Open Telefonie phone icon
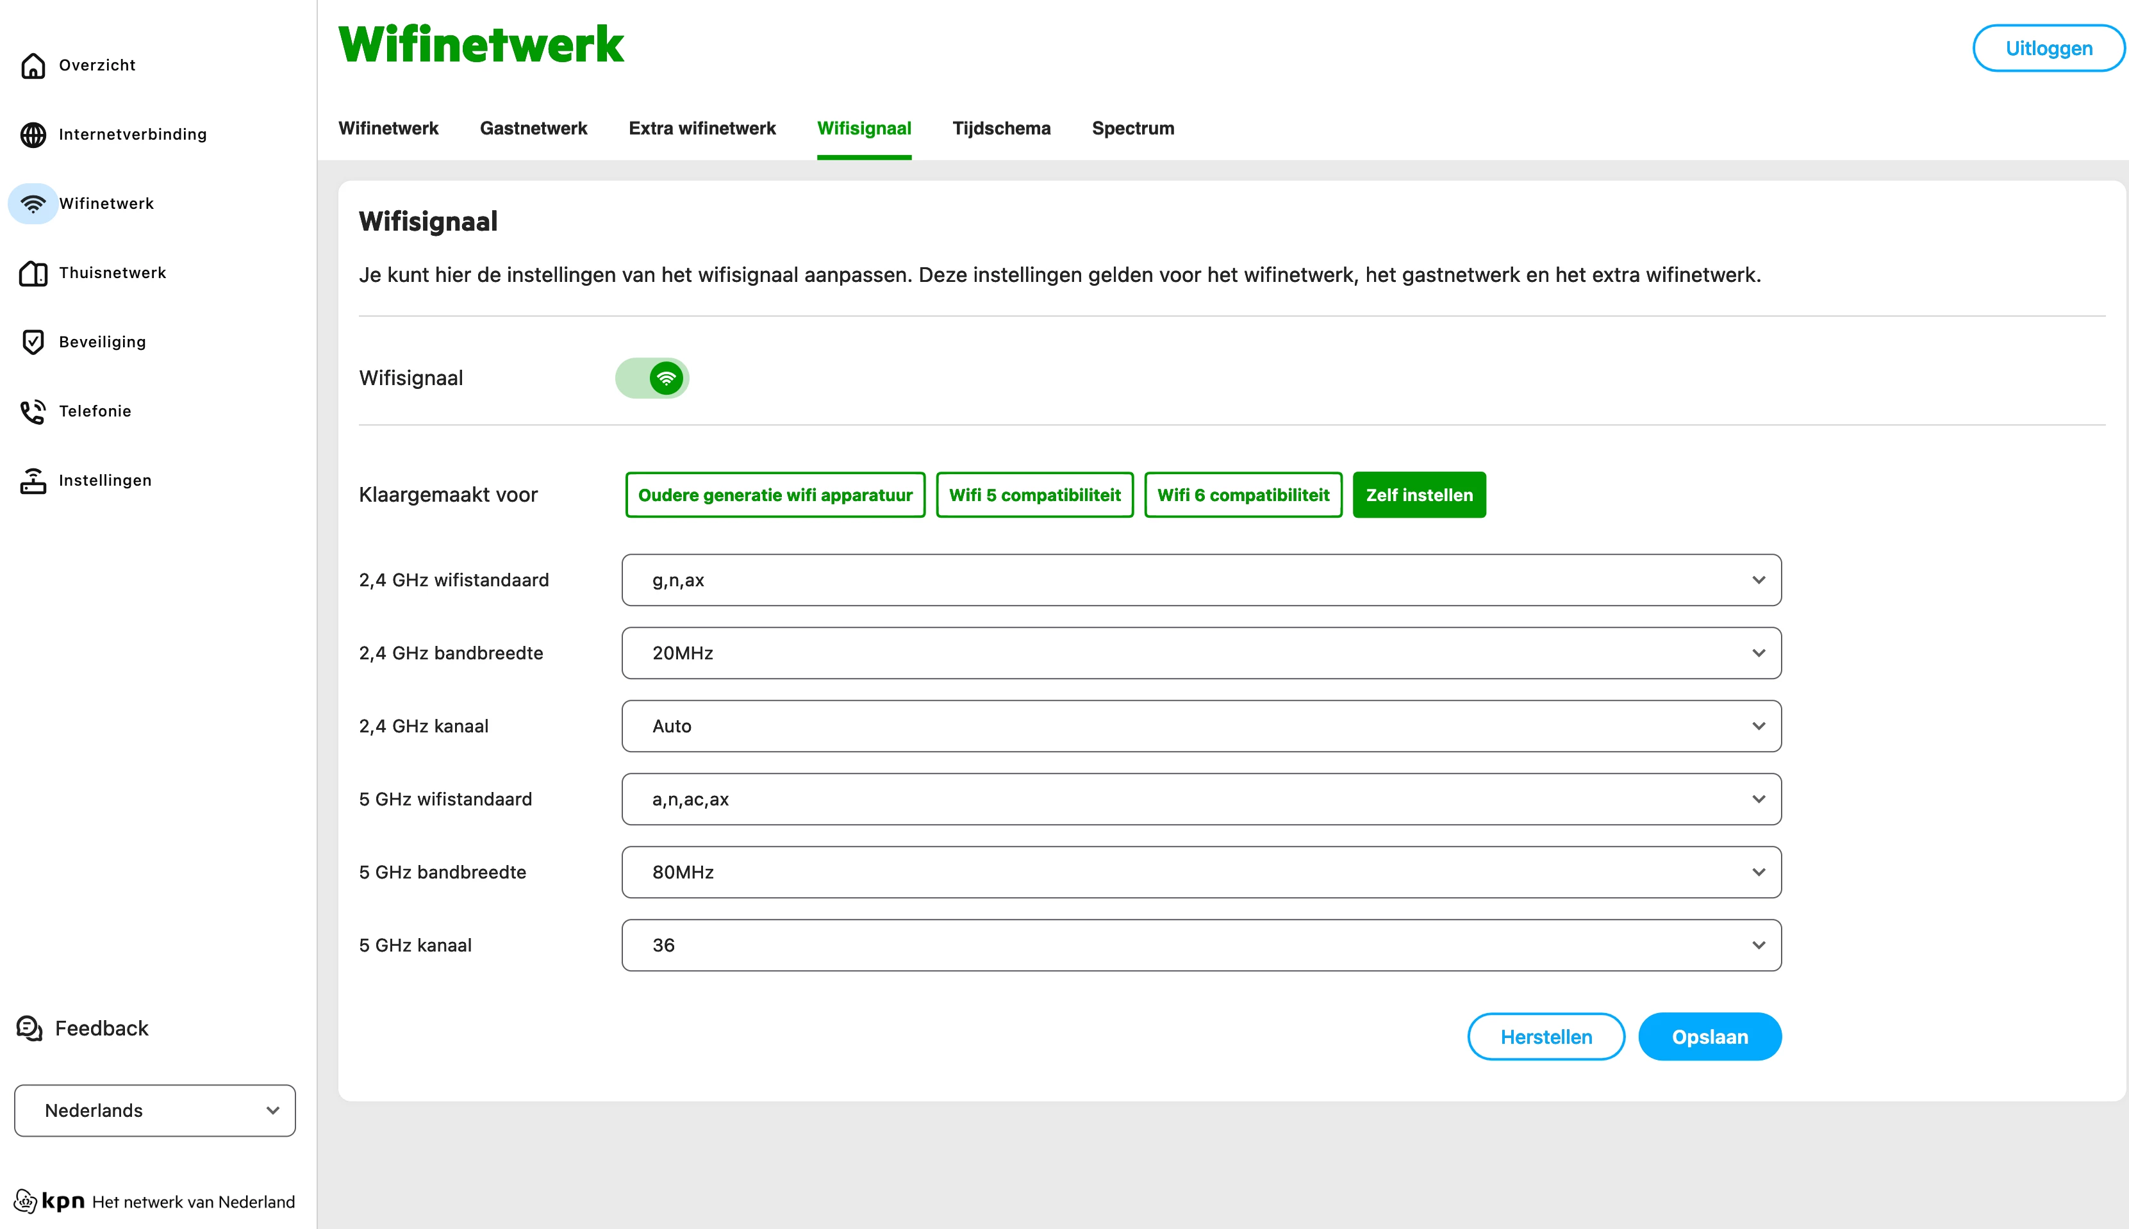 tap(33, 411)
